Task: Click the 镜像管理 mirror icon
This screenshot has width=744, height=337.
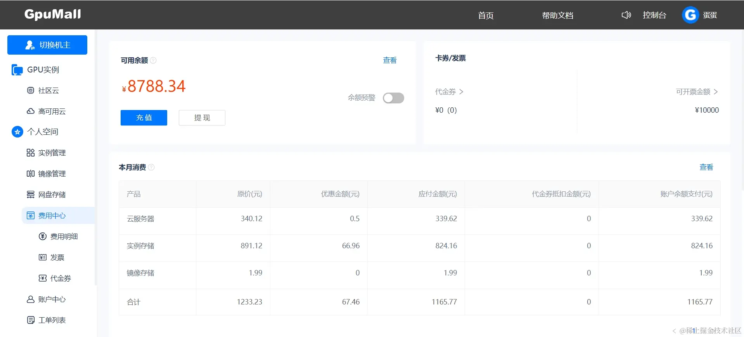Action: (x=31, y=174)
